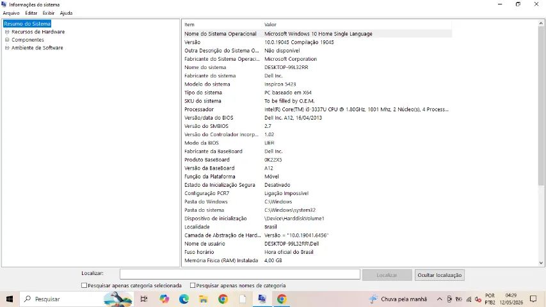The height and width of the screenshot is (307, 546).
Task: Select the Modo da BIOS row
Action: (317, 143)
